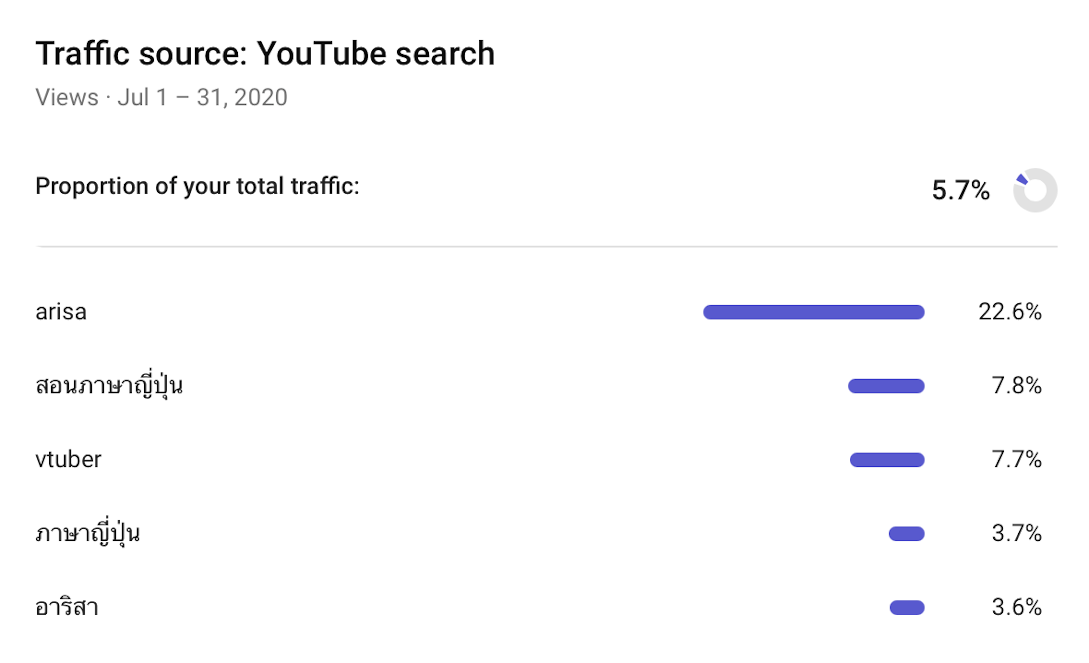Open the "อาริสา" search term
This screenshot has height=663, width=1089.
pyautogui.click(x=67, y=607)
